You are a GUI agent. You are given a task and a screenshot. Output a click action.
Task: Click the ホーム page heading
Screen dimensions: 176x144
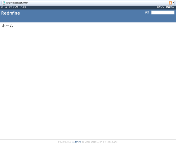7,26
